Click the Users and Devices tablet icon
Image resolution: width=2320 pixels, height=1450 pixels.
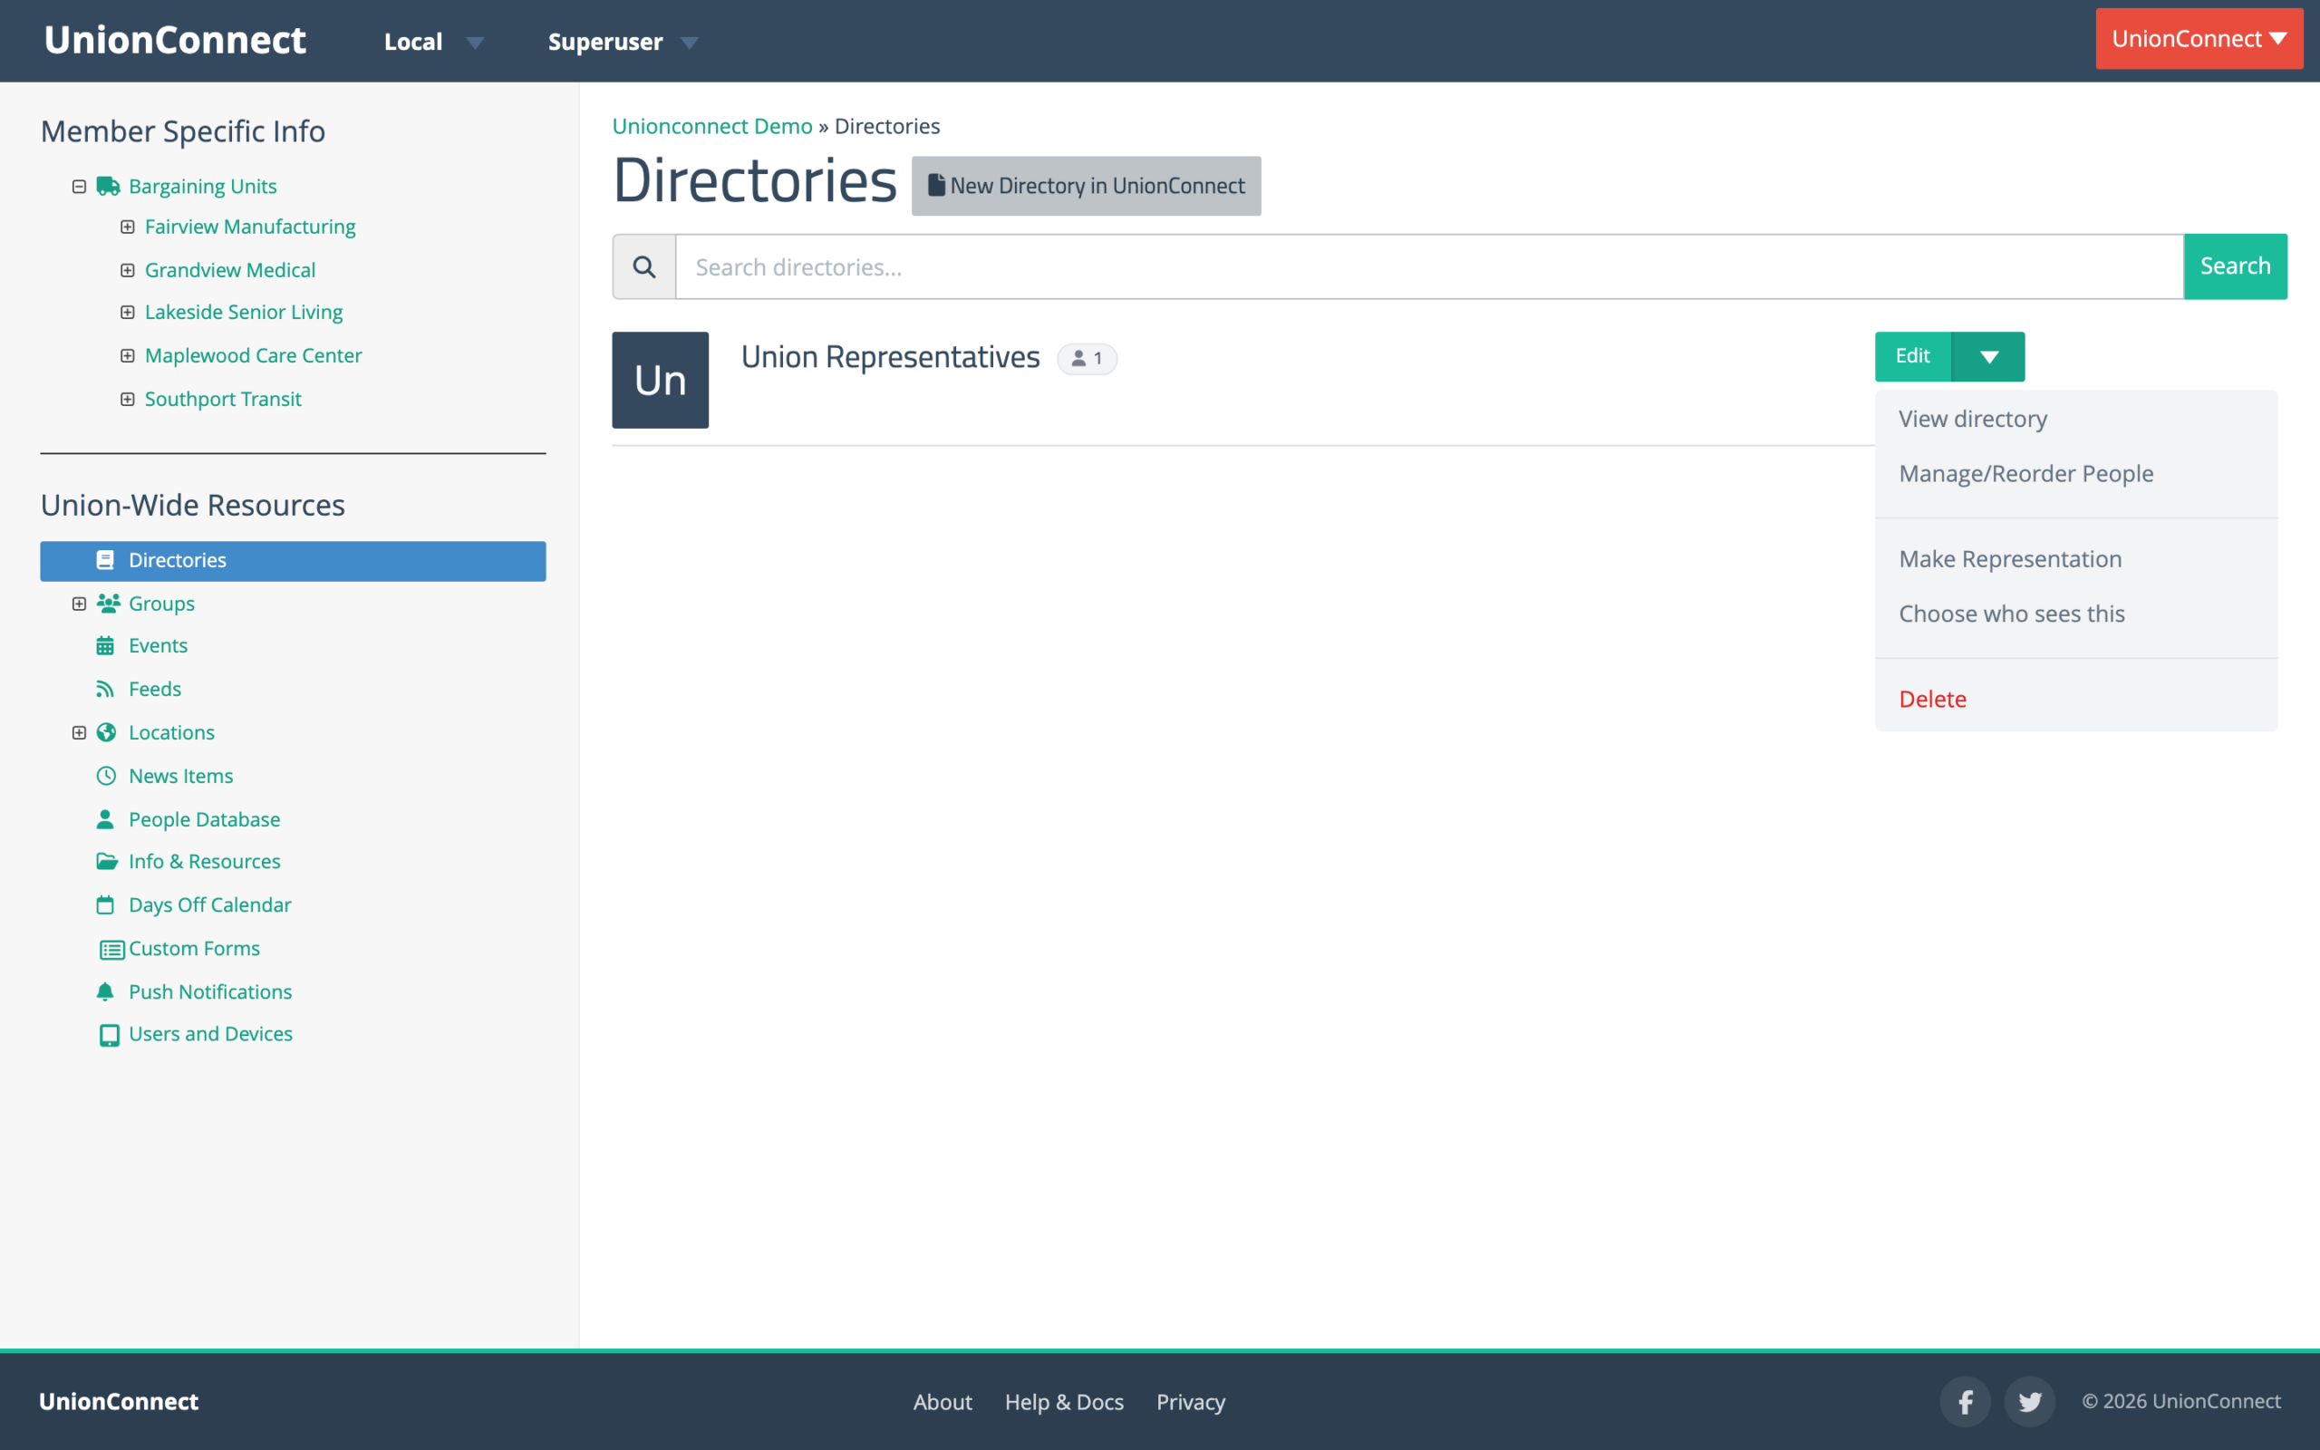tap(111, 1035)
